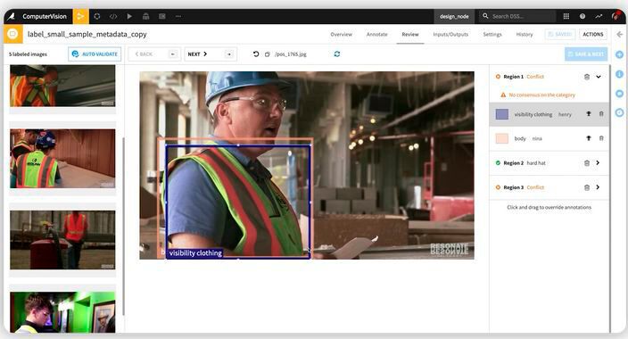Open the Actions button
628x339 pixels.
(592, 35)
